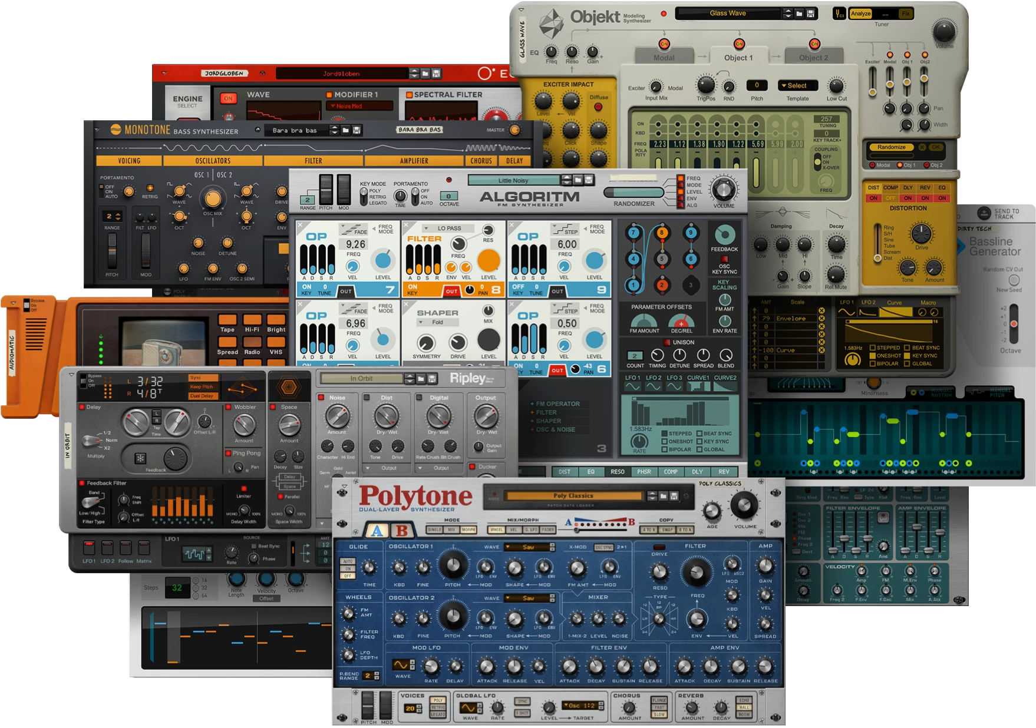Select the Object 2 tab on Objekt
Viewport: 1036px width, 728px height.
pyautogui.click(x=814, y=58)
